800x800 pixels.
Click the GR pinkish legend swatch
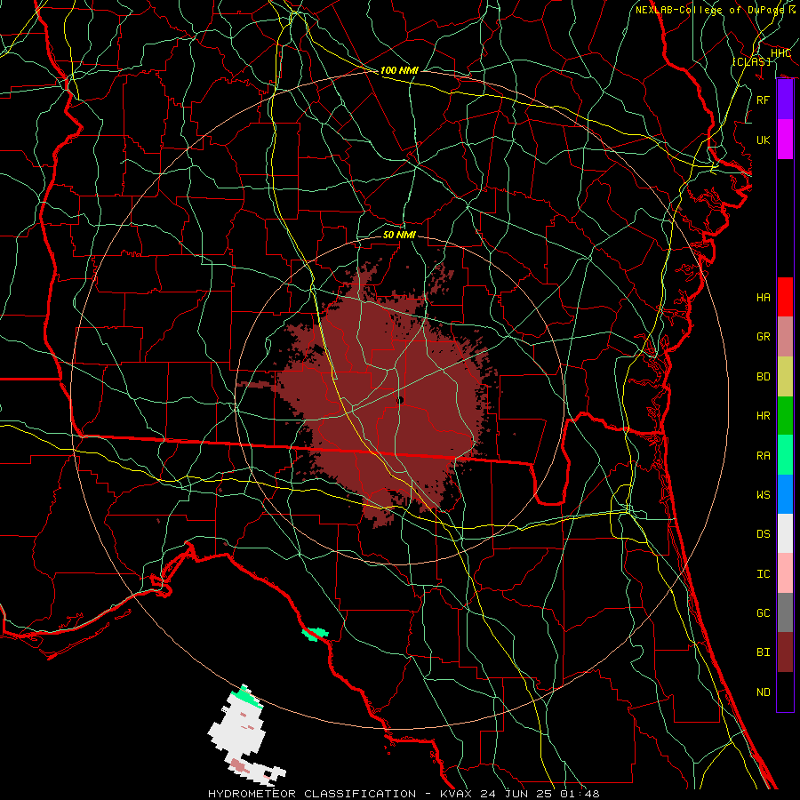click(785, 337)
